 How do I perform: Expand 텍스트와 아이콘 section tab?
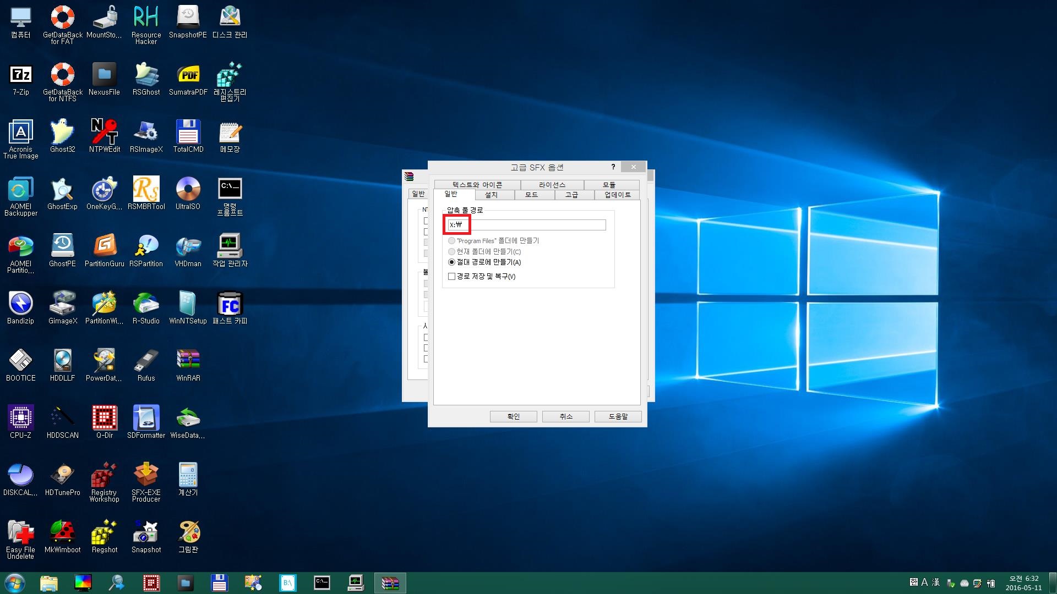tap(478, 184)
